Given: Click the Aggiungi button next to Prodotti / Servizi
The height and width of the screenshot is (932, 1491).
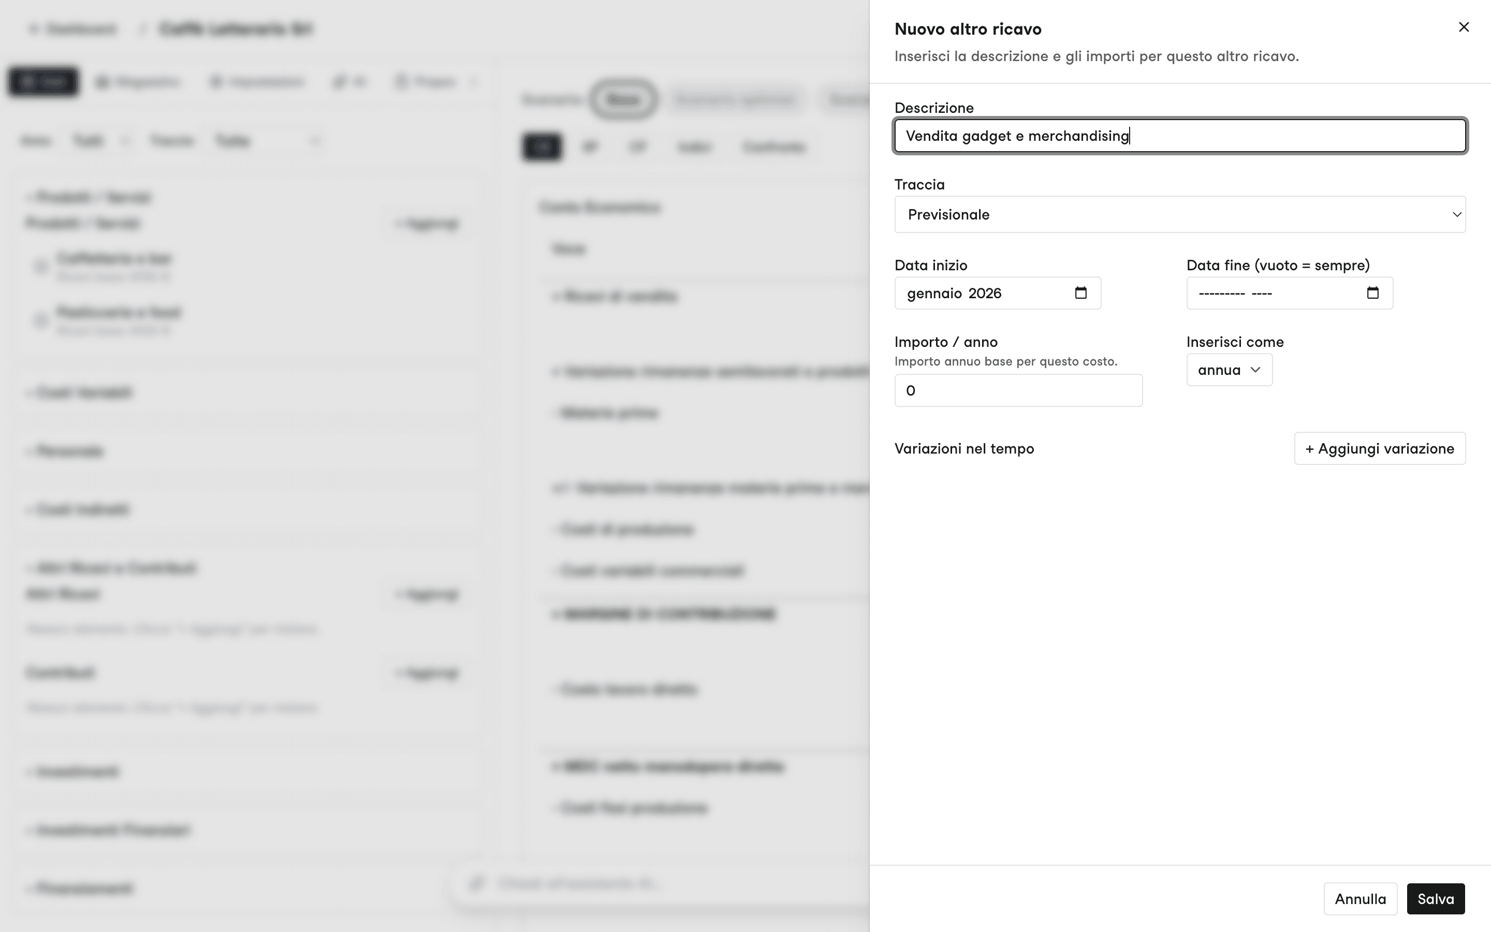Looking at the screenshot, I should 428,223.
